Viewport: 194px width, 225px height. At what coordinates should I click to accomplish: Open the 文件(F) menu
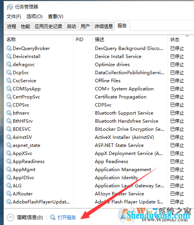pos(13,17)
